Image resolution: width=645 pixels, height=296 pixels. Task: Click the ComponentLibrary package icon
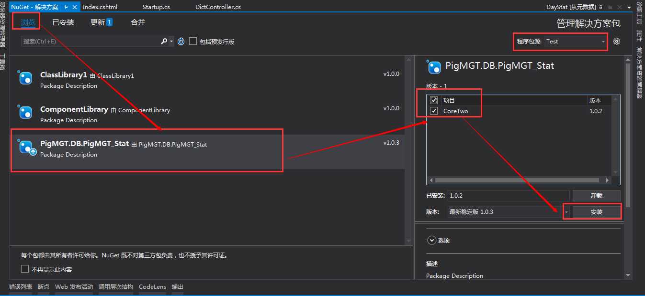[25, 113]
